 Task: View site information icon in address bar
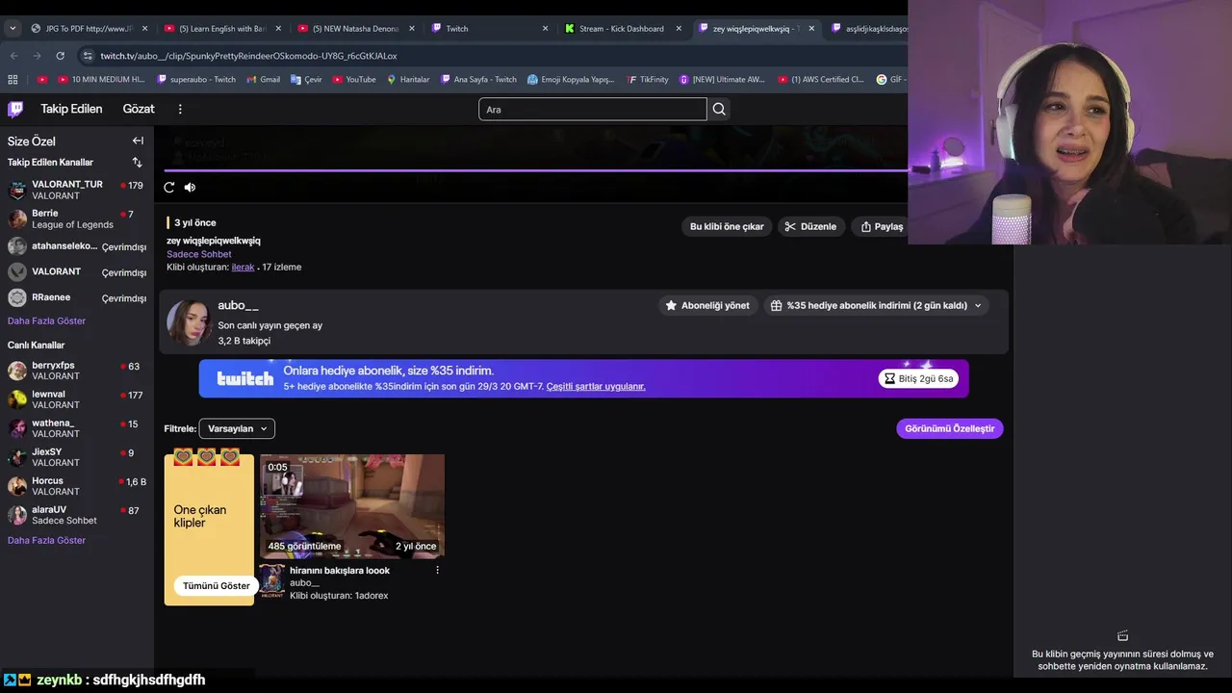pos(88,56)
